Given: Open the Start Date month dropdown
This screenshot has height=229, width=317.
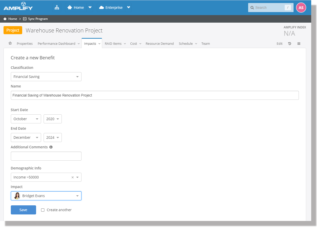Looking at the screenshot, I should pyautogui.click(x=26, y=119).
